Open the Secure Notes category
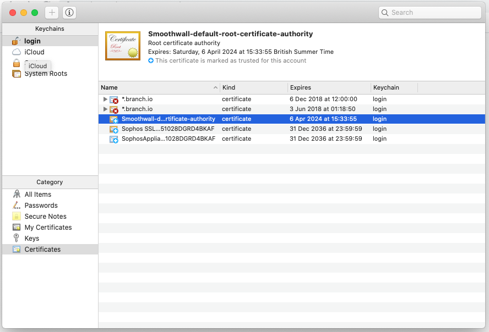This screenshot has height=332, width=489. [45, 217]
